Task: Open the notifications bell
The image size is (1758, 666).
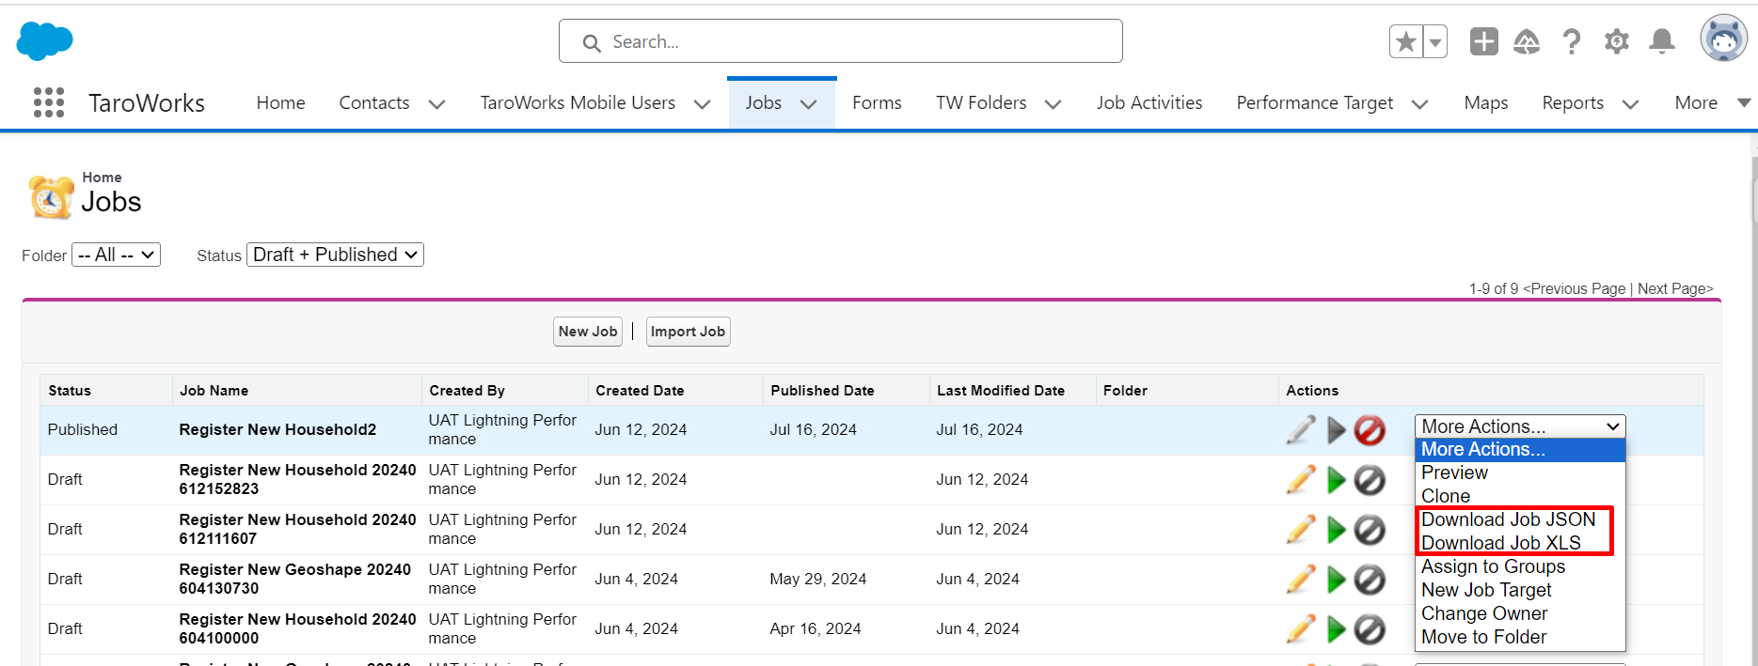Action: [1662, 41]
